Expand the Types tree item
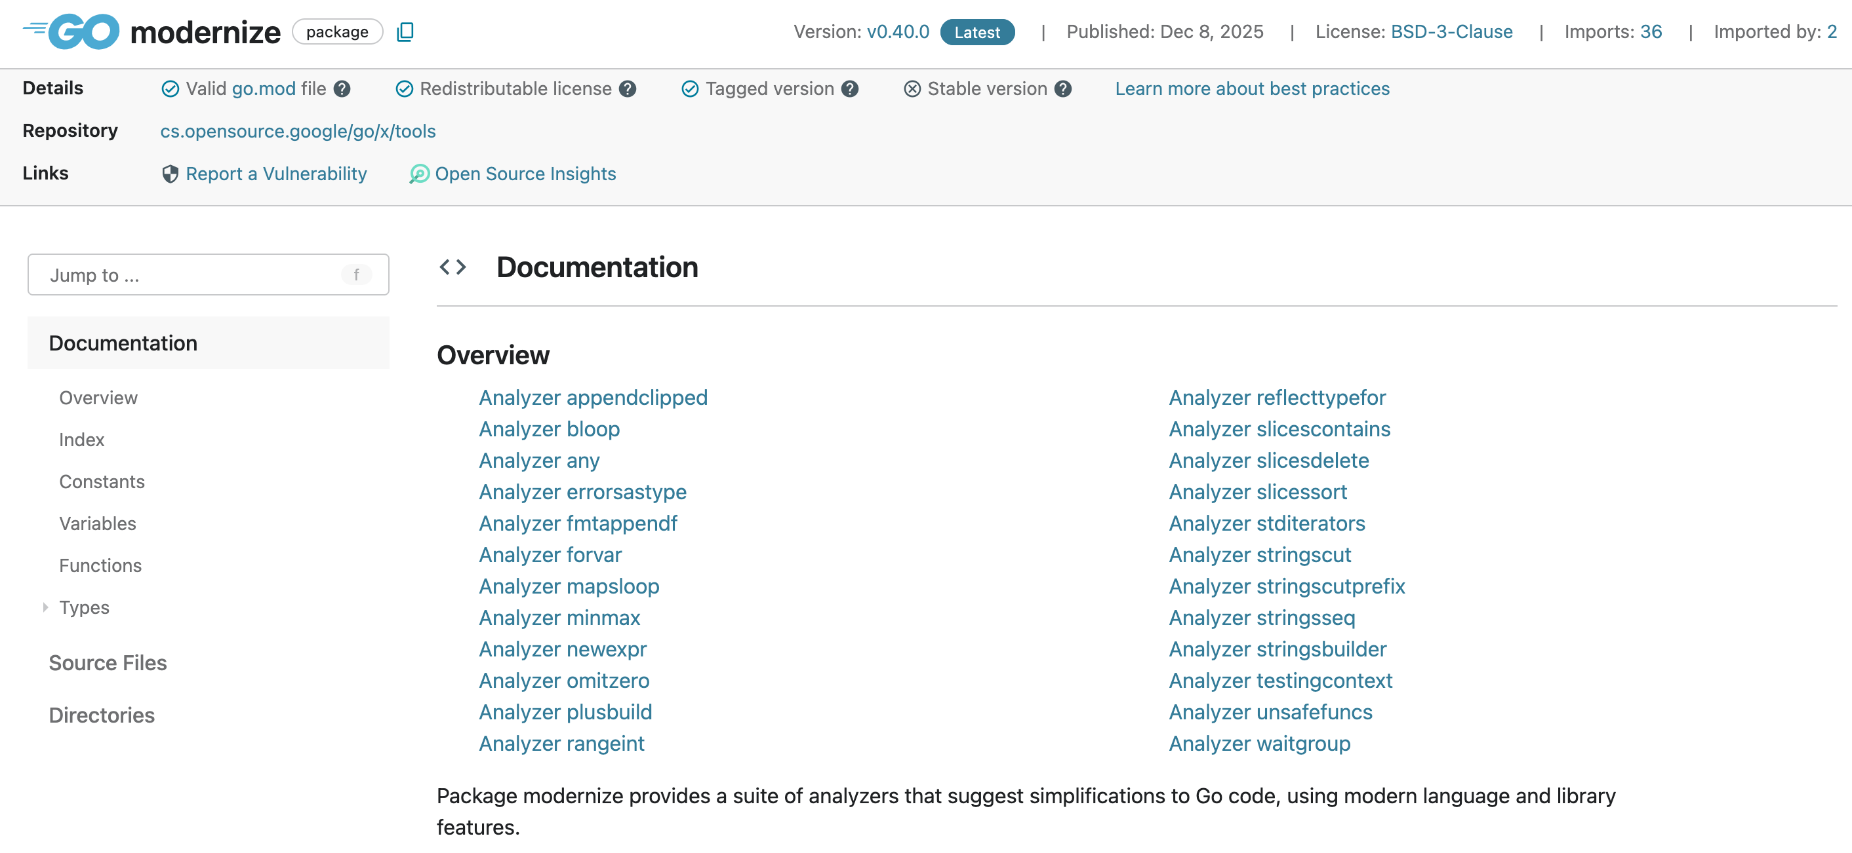Screen dimensions: 1852x853 45,607
